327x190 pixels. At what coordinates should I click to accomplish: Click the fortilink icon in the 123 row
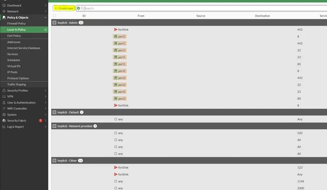click(116, 167)
